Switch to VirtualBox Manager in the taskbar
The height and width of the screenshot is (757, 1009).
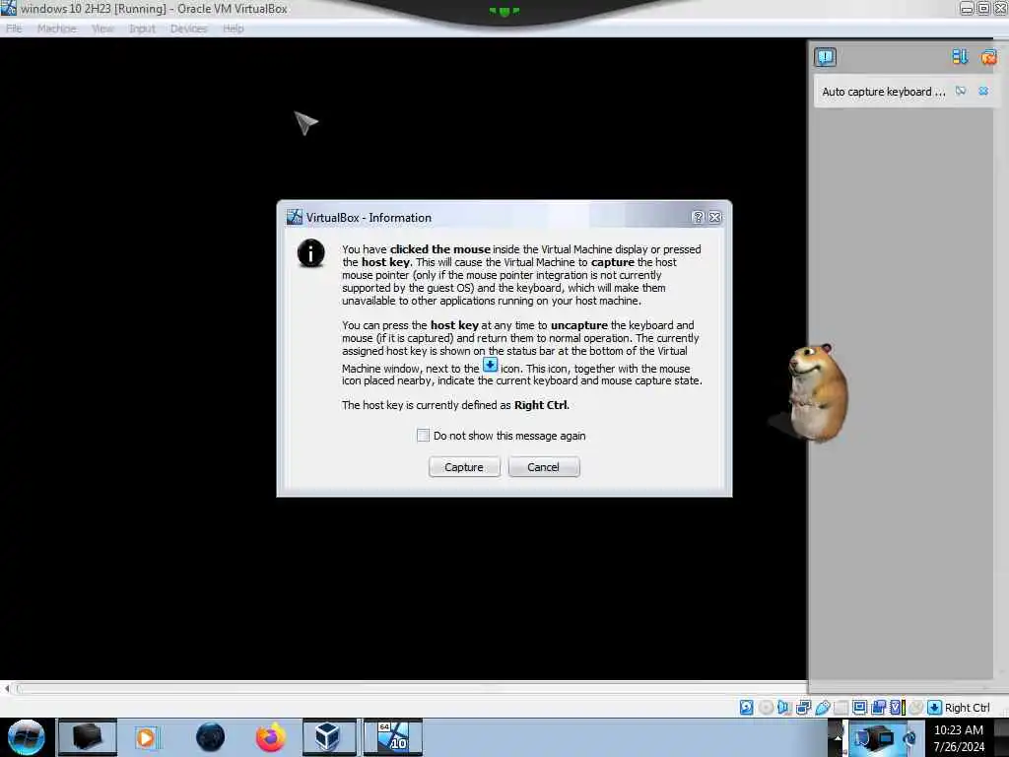(x=329, y=737)
